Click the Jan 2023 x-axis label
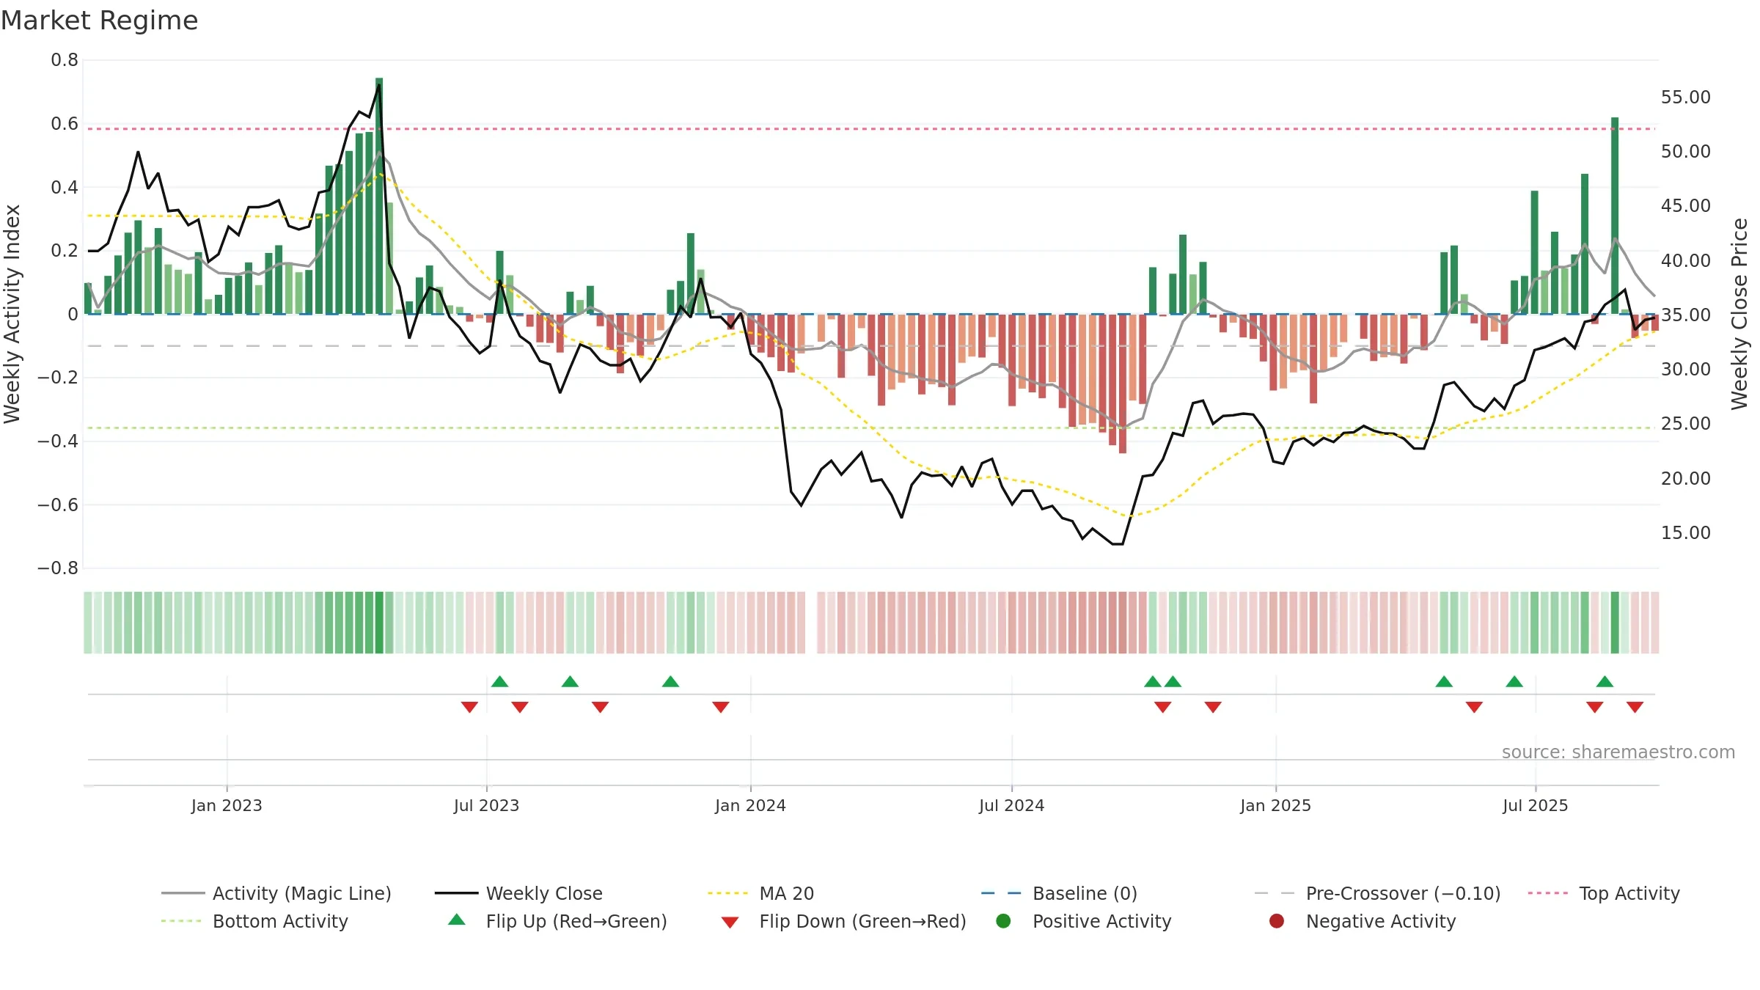The height and width of the screenshot is (990, 1760). [x=227, y=805]
